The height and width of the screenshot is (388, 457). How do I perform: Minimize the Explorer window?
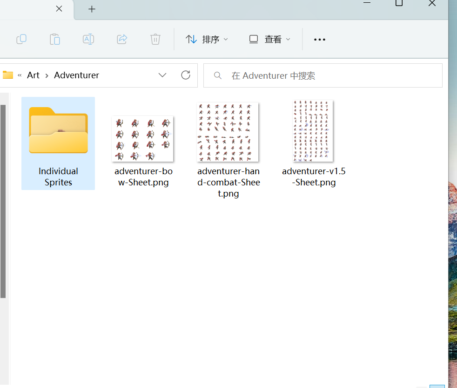coord(367,3)
